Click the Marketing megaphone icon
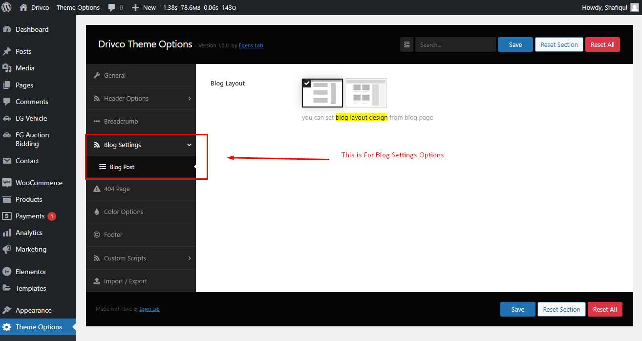Screen dimensions: 642x341 point(7,249)
